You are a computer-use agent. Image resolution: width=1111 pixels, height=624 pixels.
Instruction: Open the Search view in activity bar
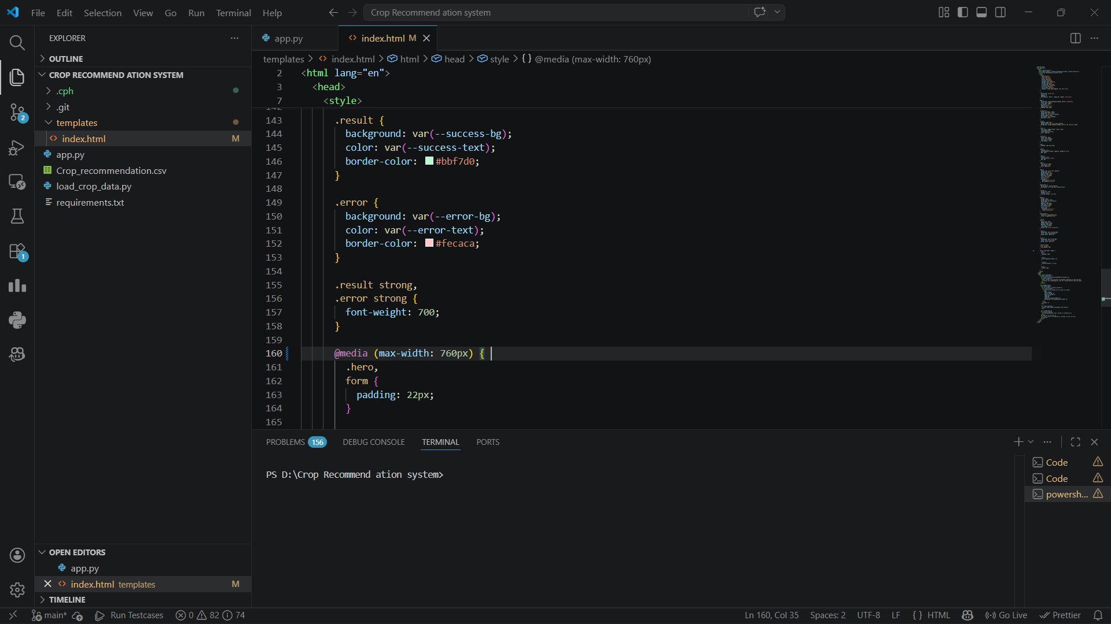click(x=17, y=42)
